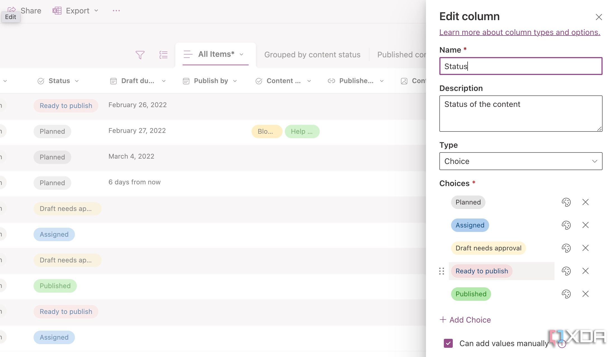This screenshot has height=357, width=616.
Task: Open Learn more about column types and options
Action: (x=519, y=32)
